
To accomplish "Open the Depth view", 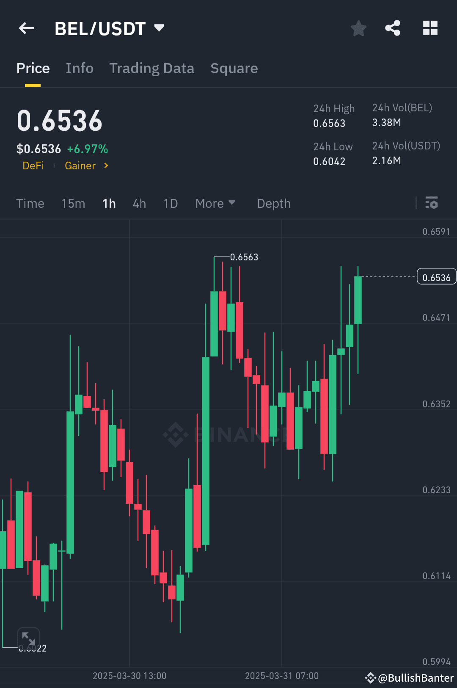I will tap(273, 203).
